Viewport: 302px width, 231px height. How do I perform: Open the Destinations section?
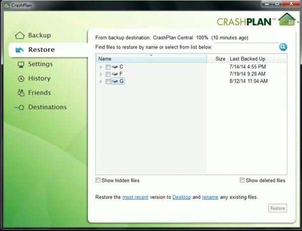pyautogui.click(x=47, y=107)
